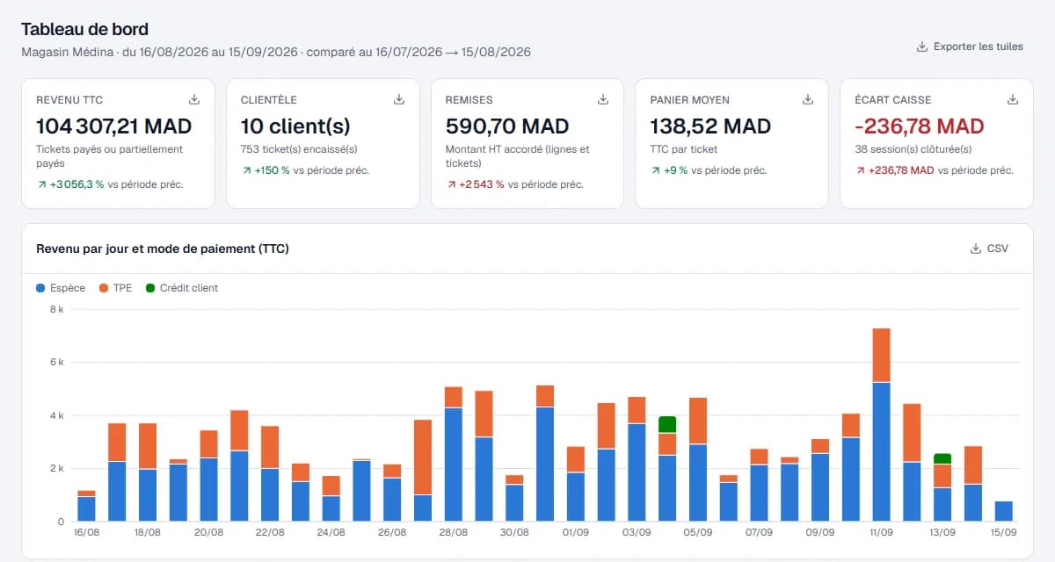This screenshot has width=1055, height=562.
Task: Download the Revenu TTC tile
Action: click(194, 99)
